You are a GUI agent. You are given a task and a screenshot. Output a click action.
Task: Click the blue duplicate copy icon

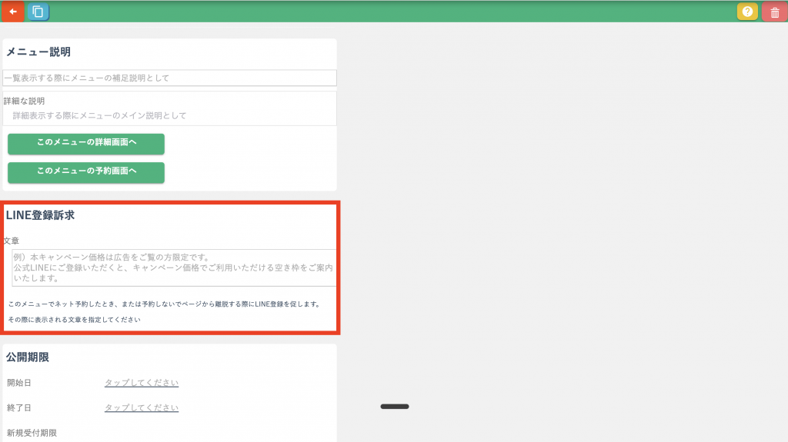(38, 12)
